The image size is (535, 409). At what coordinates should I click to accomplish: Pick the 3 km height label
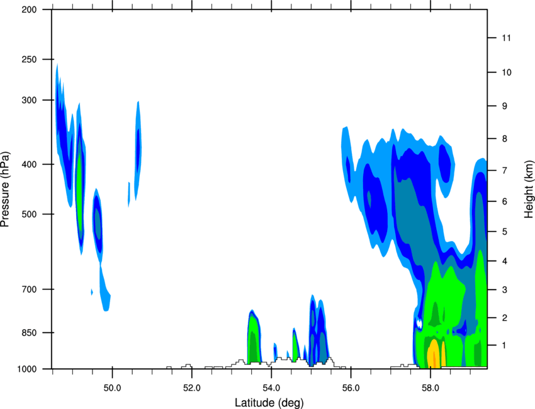tap(504, 290)
